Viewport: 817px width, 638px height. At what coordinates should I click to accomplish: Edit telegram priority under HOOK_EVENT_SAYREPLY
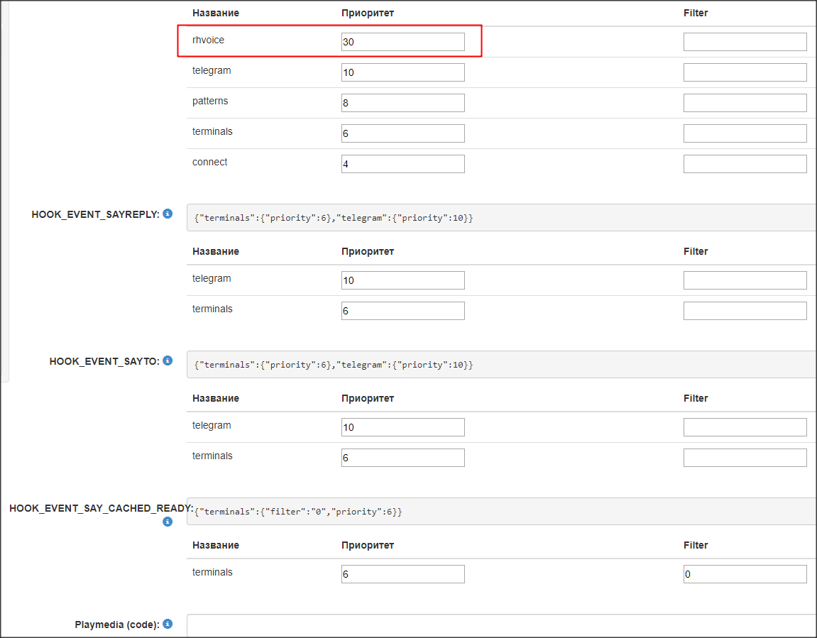pos(402,280)
